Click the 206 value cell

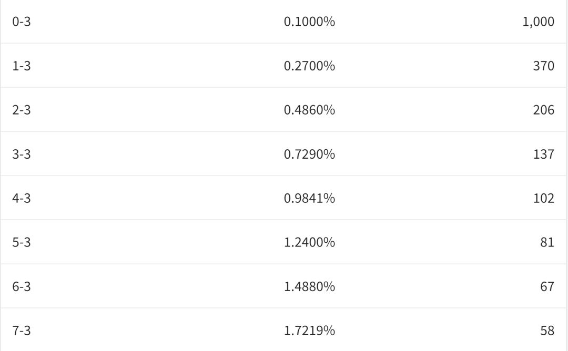(x=544, y=110)
